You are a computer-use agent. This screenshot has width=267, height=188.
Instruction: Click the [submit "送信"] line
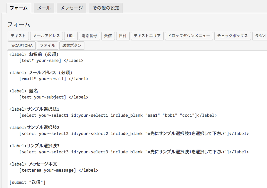click(27, 182)
